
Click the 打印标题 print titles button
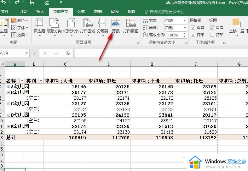131,26
